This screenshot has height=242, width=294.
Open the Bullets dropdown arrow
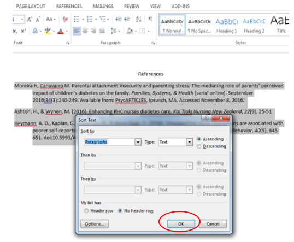[x=83, y=19]
